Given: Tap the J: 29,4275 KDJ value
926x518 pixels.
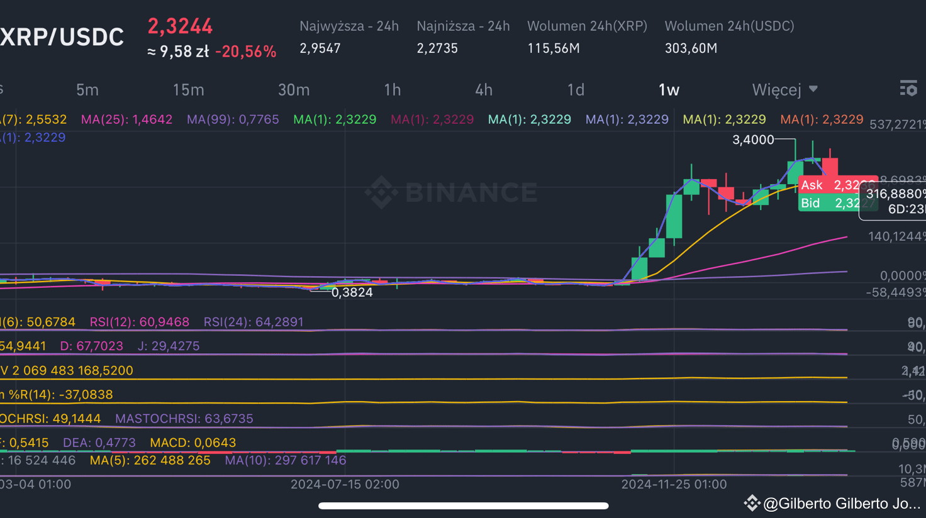Looking at the screenshot, I should click(168, 346).
